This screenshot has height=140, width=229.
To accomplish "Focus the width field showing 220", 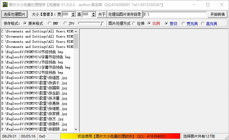I will [x=67, y=14].
